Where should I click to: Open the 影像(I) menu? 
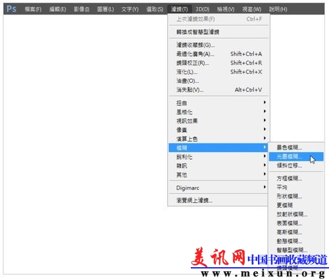click(82, 9)
